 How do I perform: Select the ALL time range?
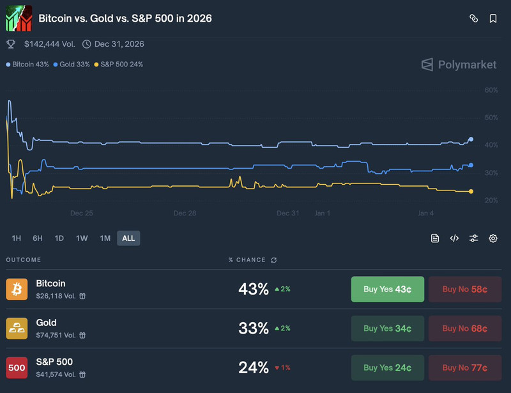[128, 238]
